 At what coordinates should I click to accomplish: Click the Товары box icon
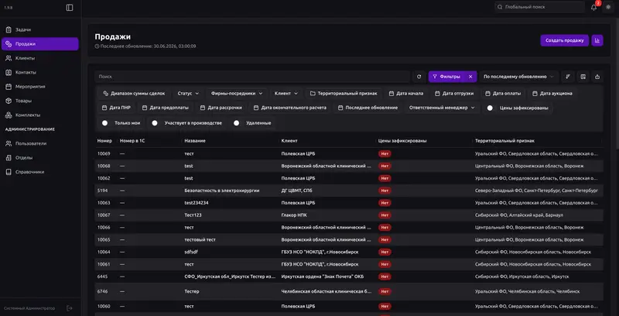pyautogui.click(x=9, y=101)
